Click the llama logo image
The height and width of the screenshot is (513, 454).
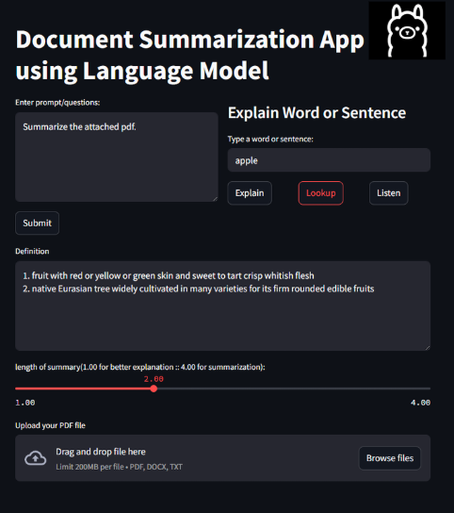pos(407,30)
